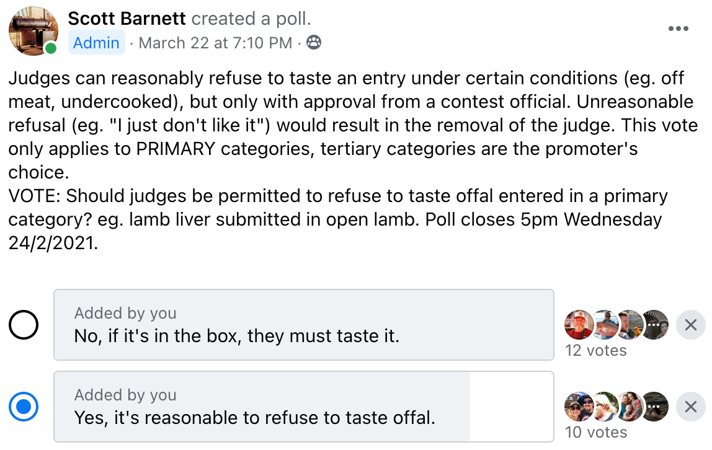View the 12 votes voter list
This screenshot has height=450, width=712.
[596, 351]
